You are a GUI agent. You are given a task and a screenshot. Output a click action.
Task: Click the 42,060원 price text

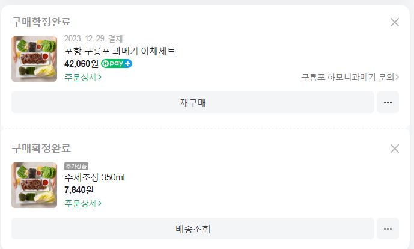click(x=81, y=63)
